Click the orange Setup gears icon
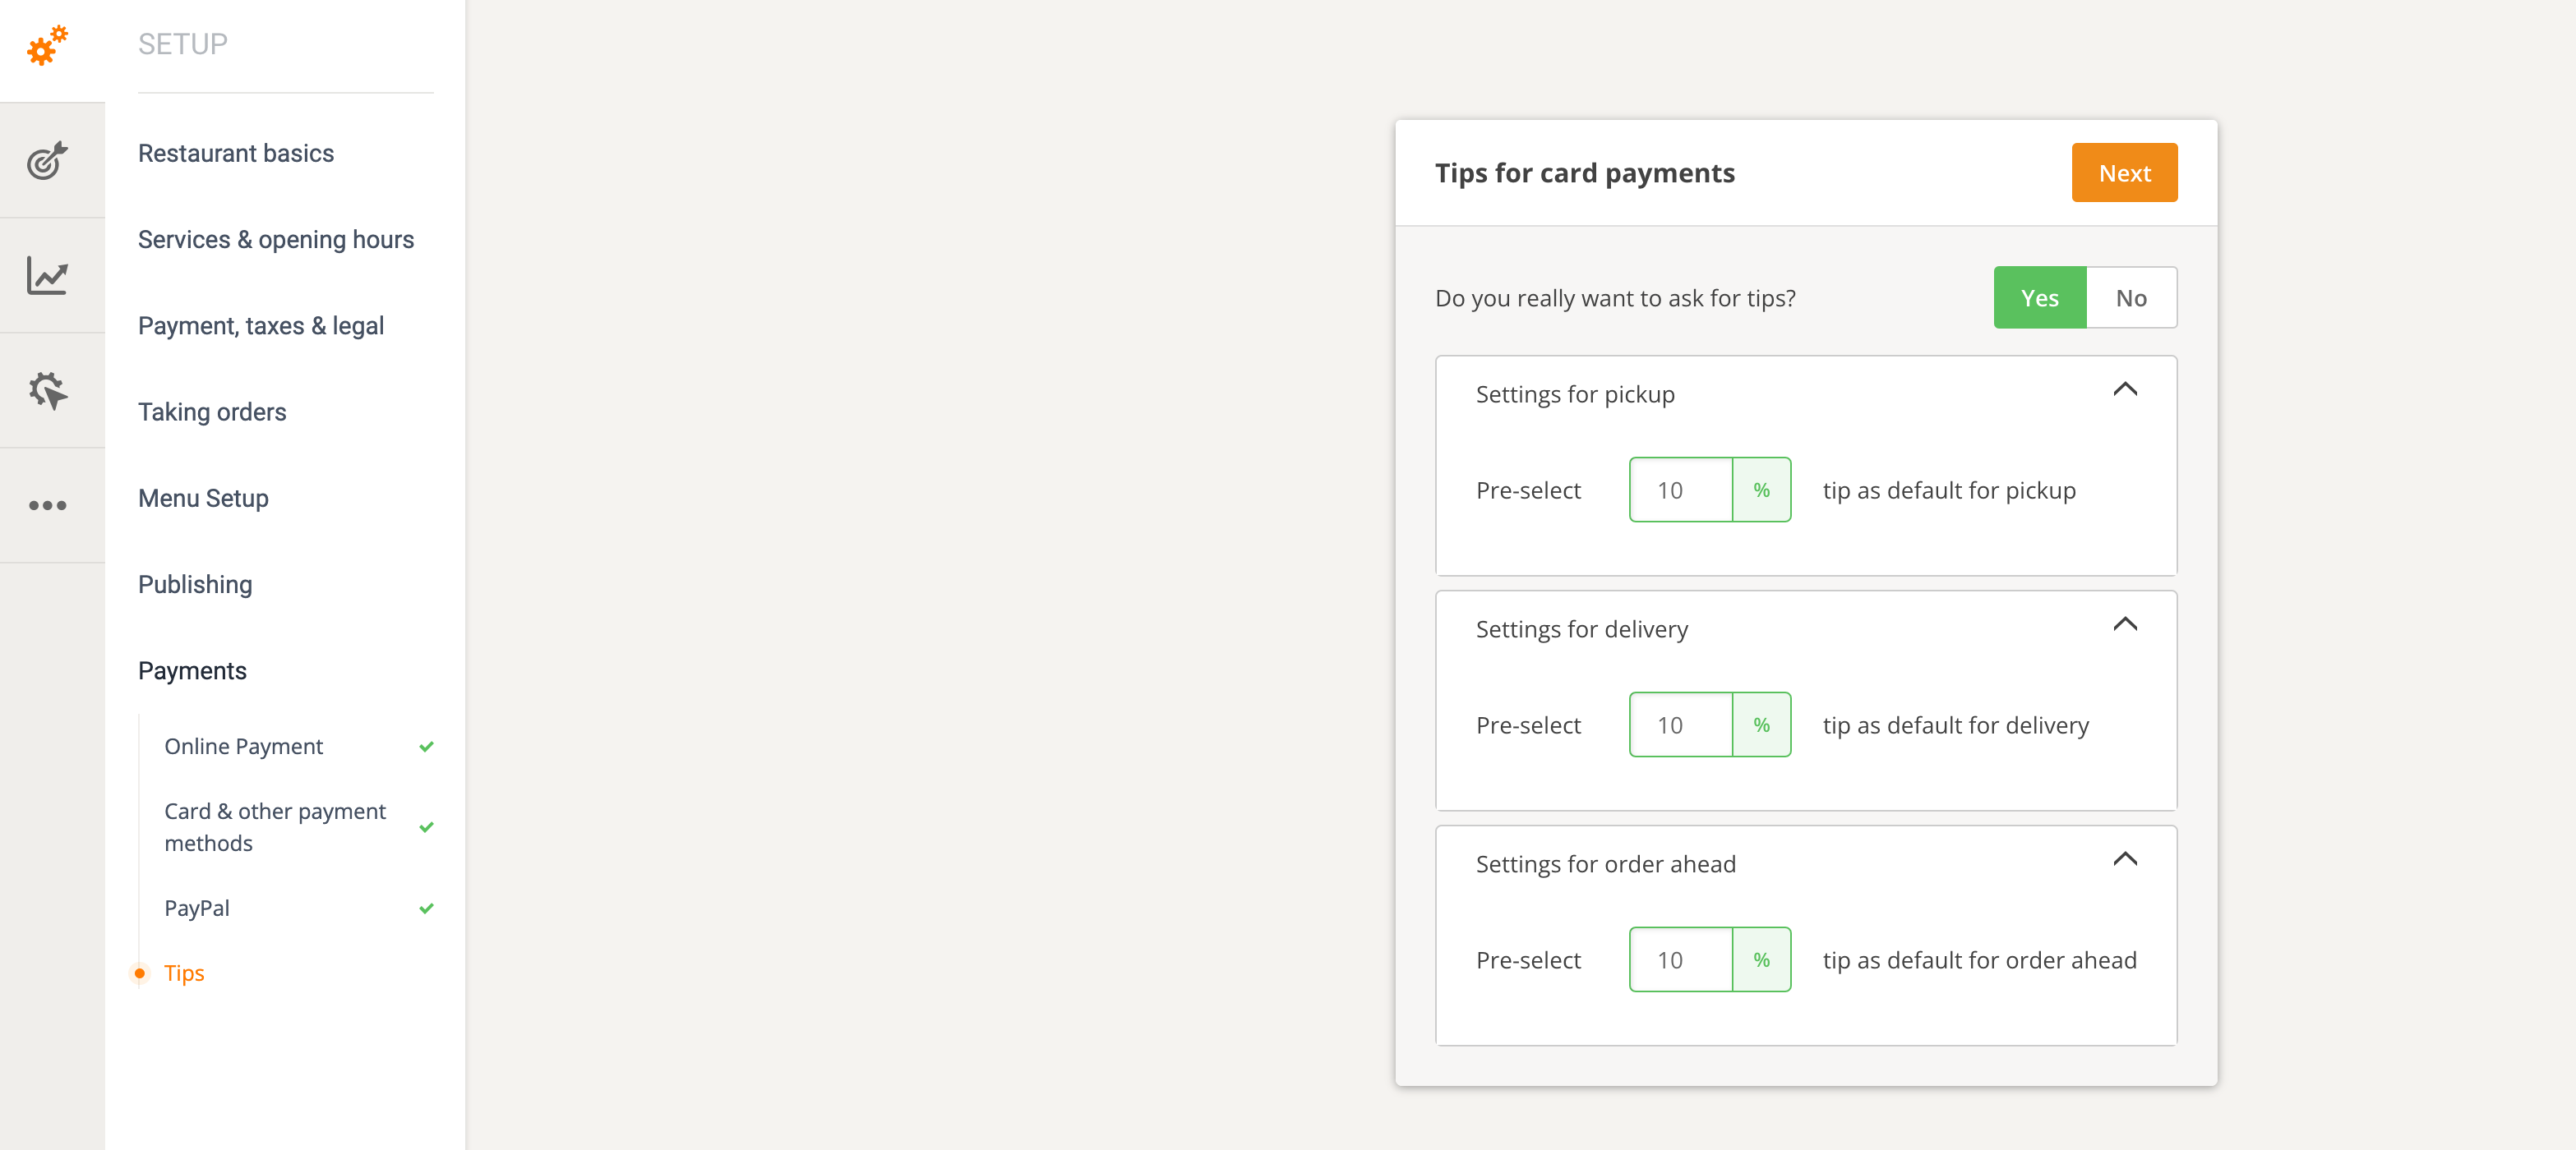The width and height of the screenshot is (2576, 1150). 46,46
